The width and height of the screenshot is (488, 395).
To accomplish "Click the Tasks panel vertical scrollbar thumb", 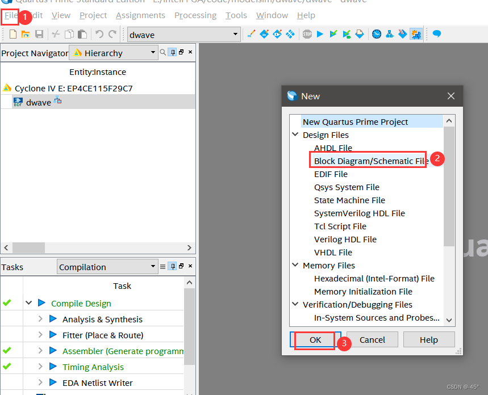I will (x=189, y=326).
